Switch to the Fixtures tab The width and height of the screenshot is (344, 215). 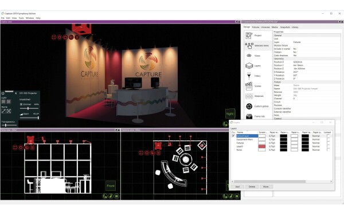point(256,27)
